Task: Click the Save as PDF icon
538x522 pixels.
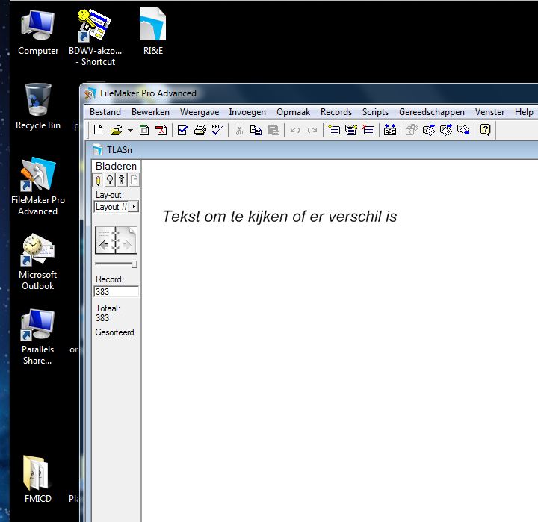Action: [x=161, y=131]
